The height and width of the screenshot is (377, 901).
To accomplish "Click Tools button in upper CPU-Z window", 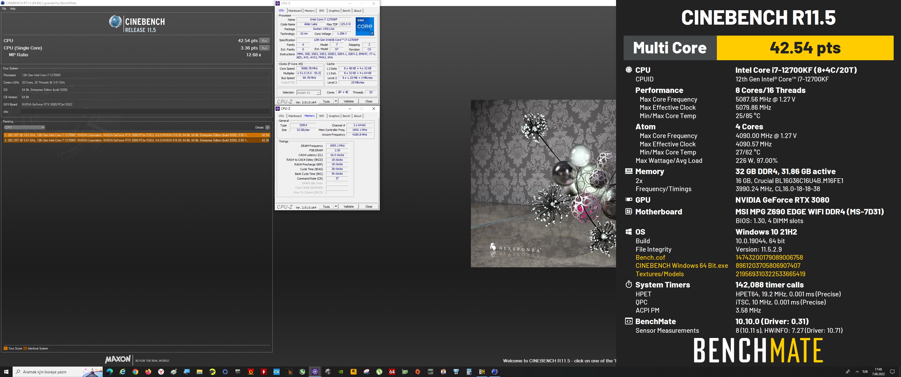I will (326, 101).
